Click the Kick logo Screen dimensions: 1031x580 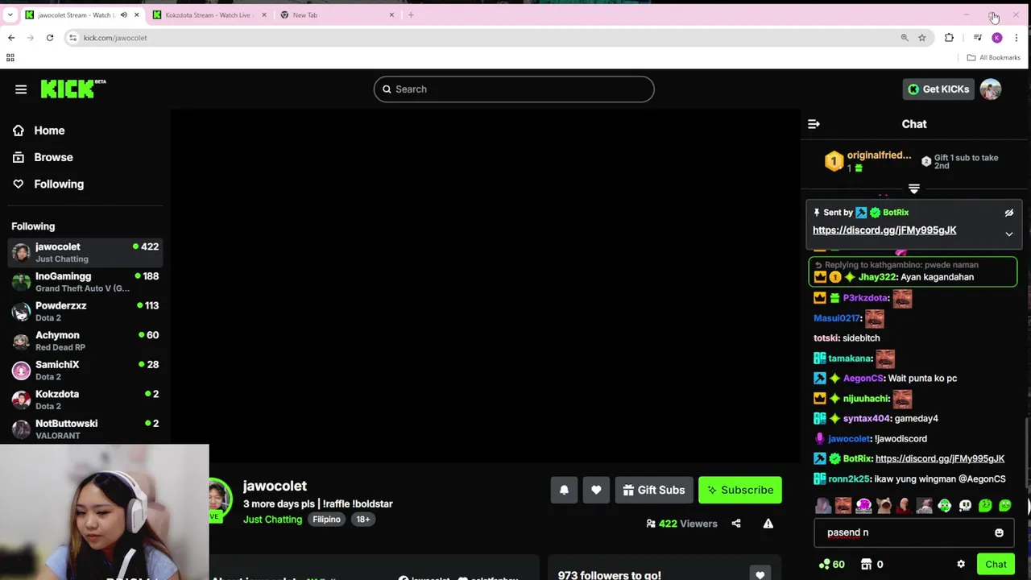[x=72, y=89]
